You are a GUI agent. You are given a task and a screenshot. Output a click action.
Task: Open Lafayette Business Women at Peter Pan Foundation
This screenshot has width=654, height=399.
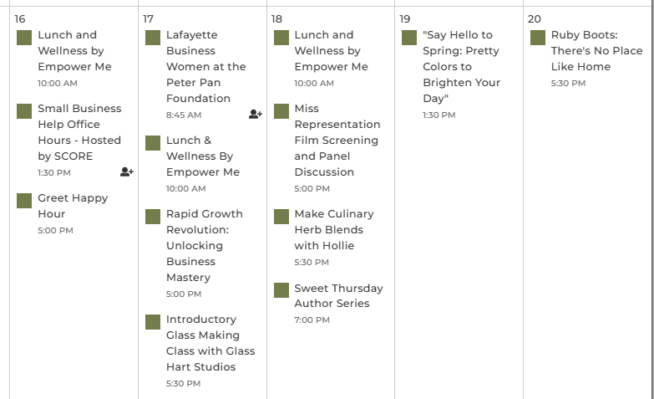coord(205,67)
